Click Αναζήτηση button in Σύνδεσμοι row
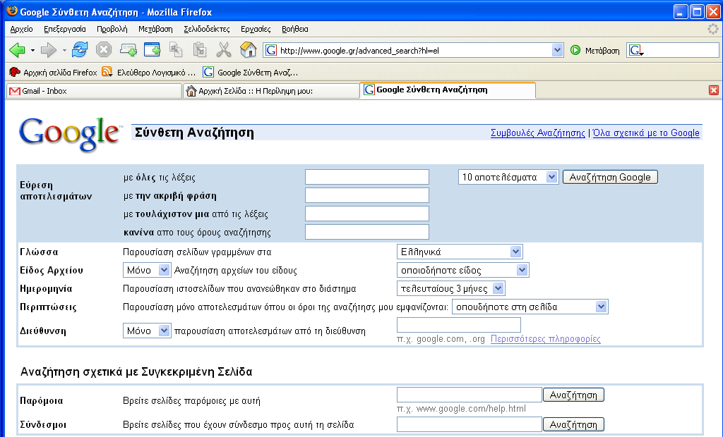723x437 pixels. tap(573, 424)
